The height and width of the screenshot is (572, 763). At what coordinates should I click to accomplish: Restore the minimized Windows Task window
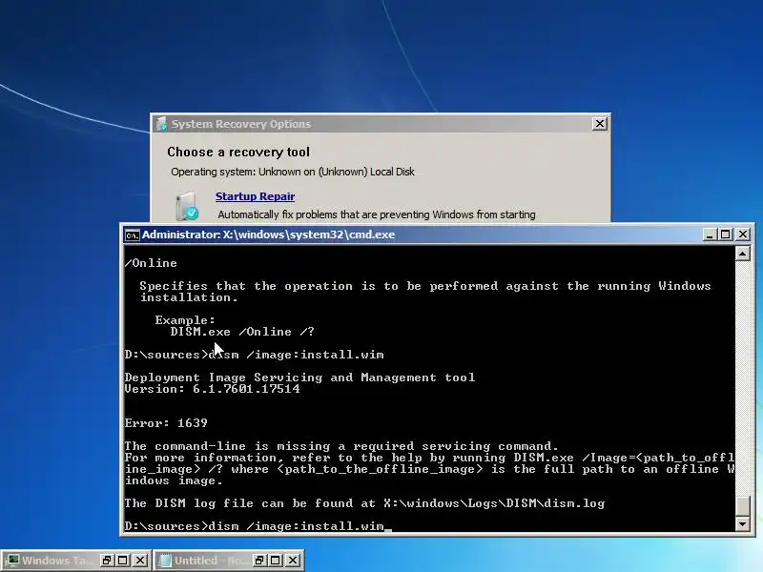(107, 561)
